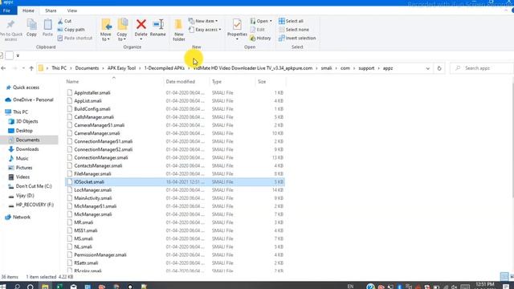This screenshot has width=514, height=289.
Task: Open the Easy access dropdown
Action: tap(205, 30)
